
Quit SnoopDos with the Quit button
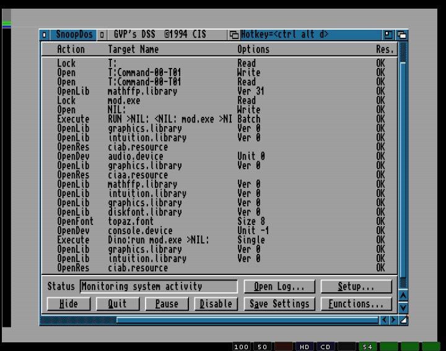pyautogui.click(x=118, y=304)
